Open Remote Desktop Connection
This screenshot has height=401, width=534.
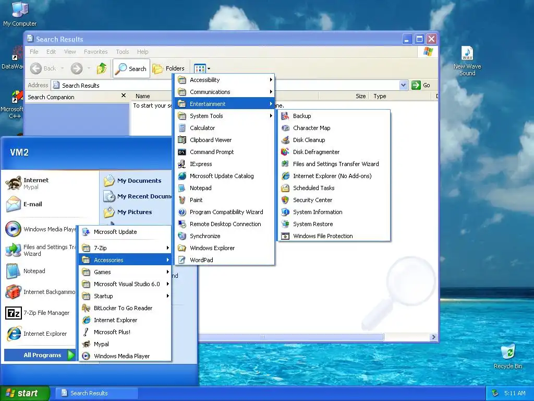(224, 224)
